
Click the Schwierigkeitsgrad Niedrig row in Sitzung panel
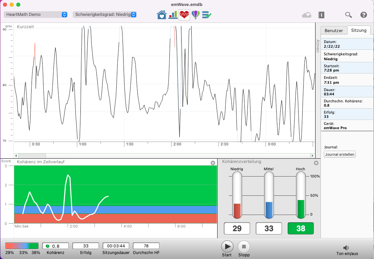347,56
